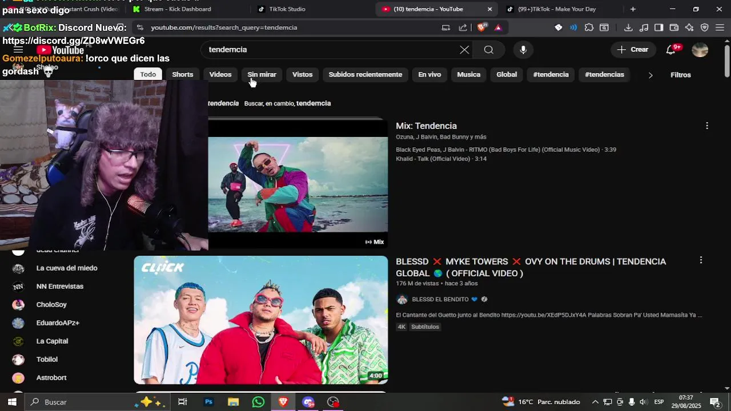Open the browser extensions puzzle icon

pos(589,27)
